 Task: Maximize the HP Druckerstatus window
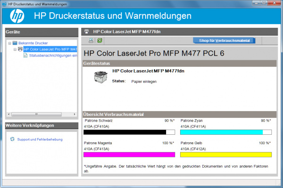point(264,3)
